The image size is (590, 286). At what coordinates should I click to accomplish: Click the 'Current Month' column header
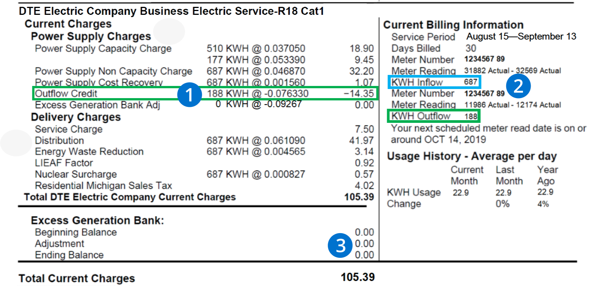coord(467,175)
